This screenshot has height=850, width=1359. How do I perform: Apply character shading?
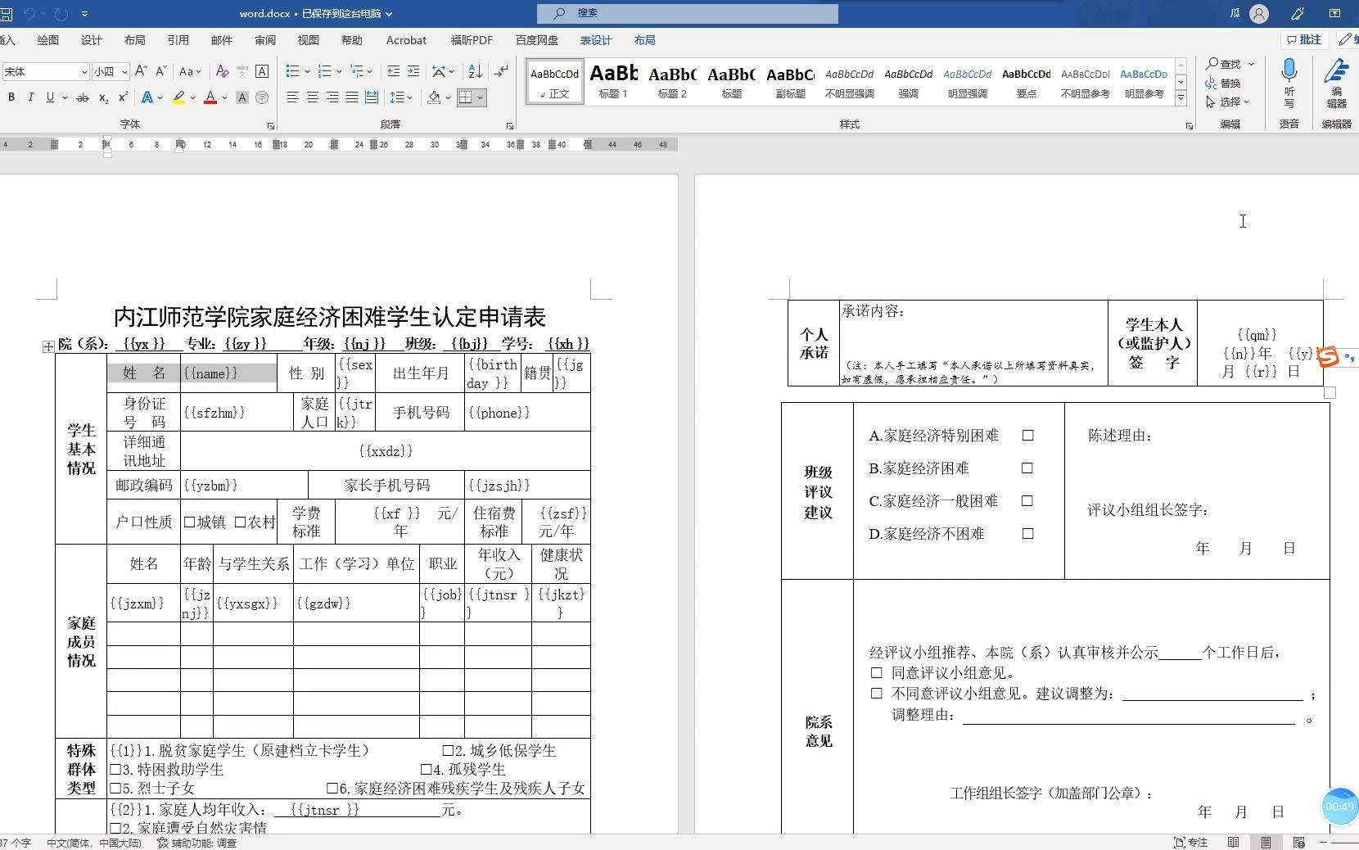pyautogui.click(x=242, y=97)
